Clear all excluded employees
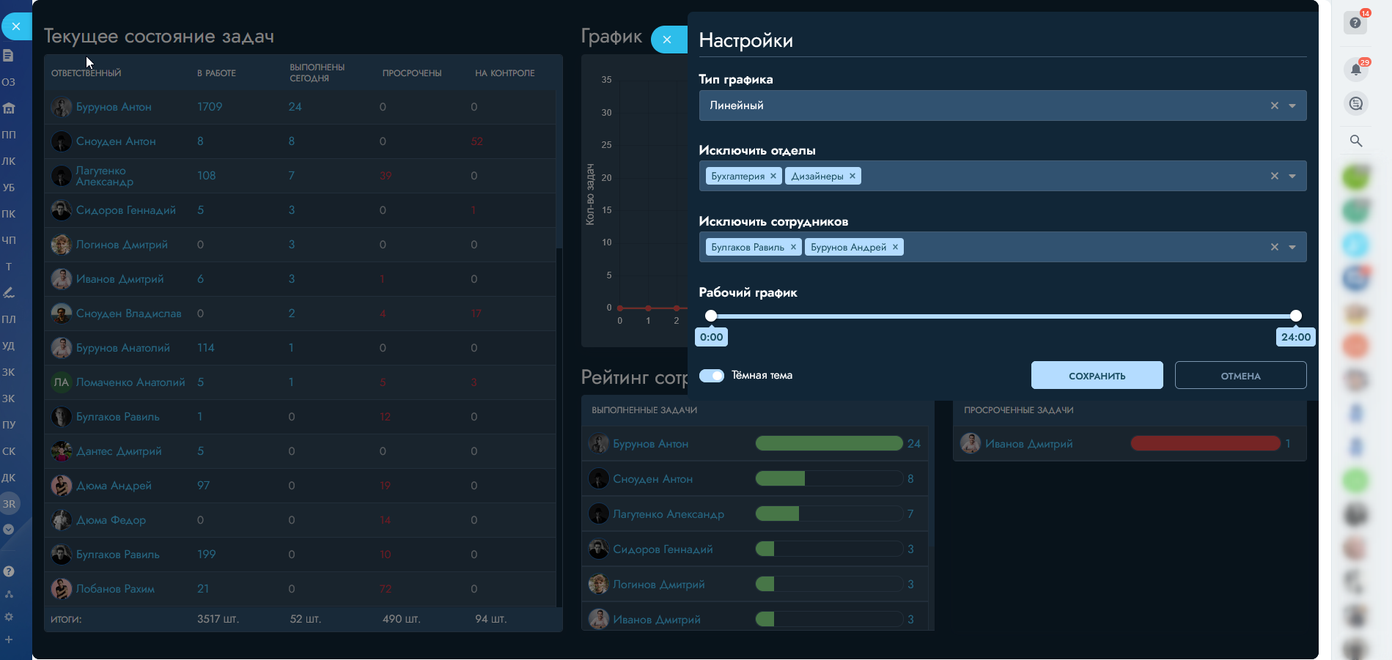This screenshot has width=1392, height=660. point(1275,247)
